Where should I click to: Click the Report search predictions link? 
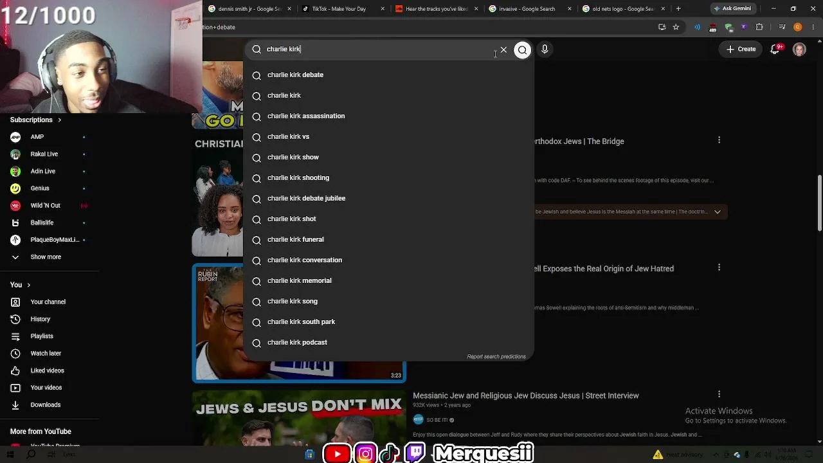click(x=496, y=357)
